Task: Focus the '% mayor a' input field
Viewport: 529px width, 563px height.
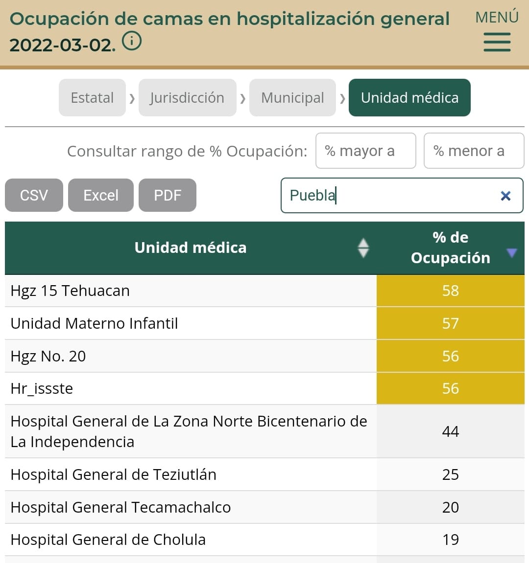Action: click(x=365, y=151)
